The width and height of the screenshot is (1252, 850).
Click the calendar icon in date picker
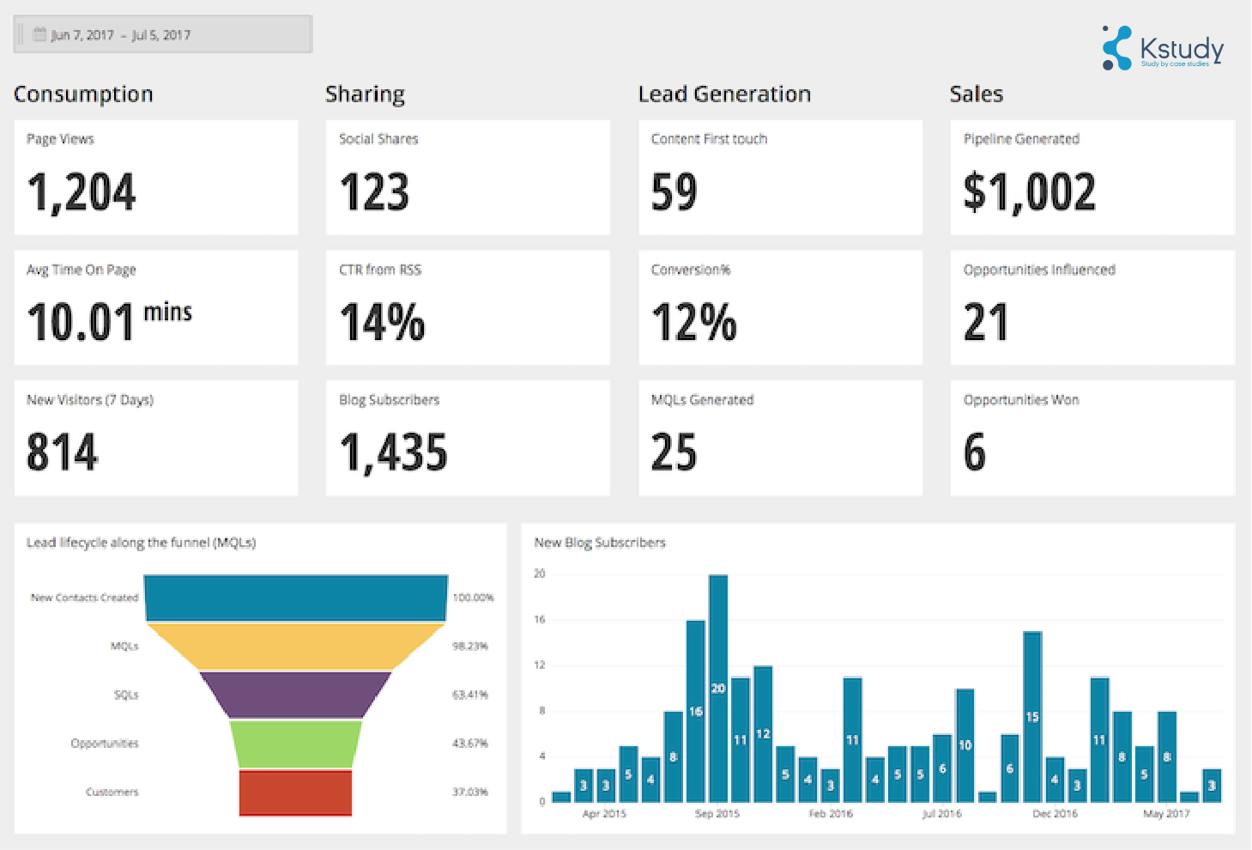[39, 34]
